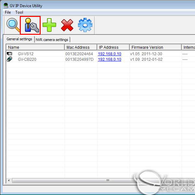Image resolution: width=195 pixels, height=195 pixels.
Task: Click the GV-VS12 video server icon
Action: pos(9,54)
